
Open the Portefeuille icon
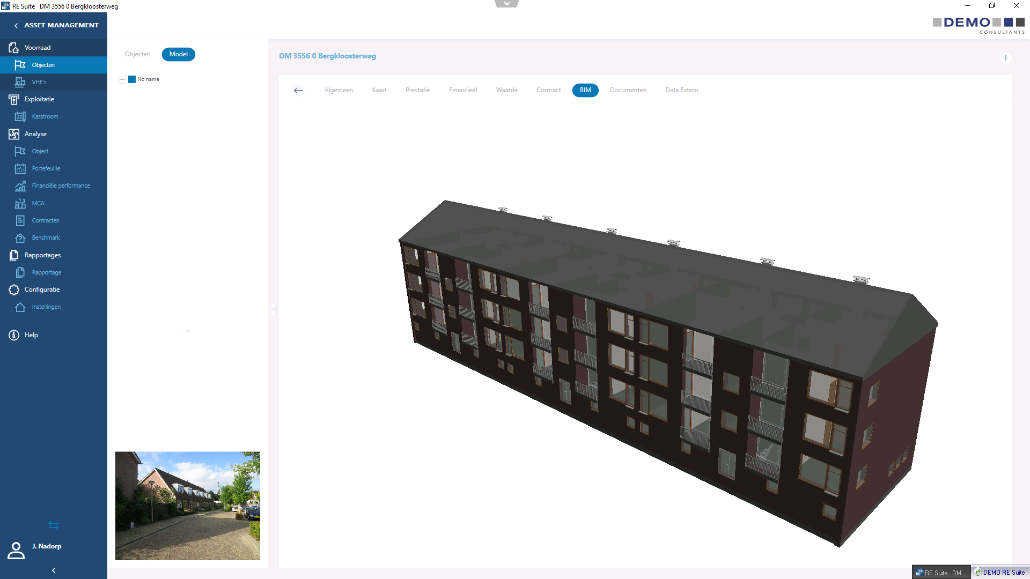[20, 168]
